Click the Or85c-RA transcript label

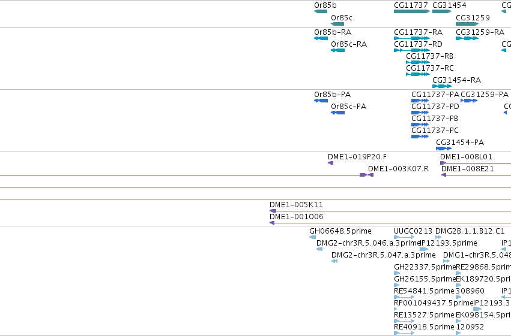click(x=349, y=44)
